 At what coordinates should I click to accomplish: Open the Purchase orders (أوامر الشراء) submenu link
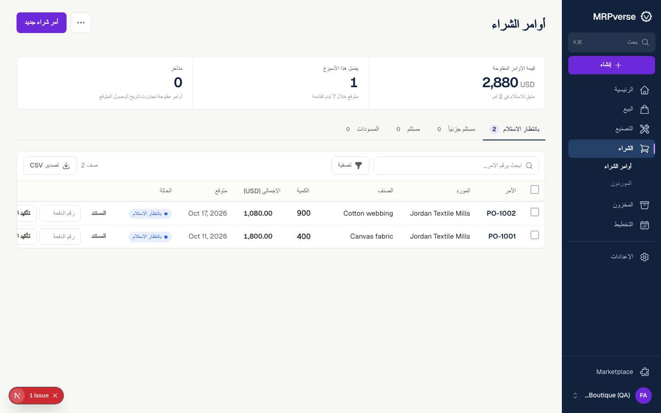(618, 167)
